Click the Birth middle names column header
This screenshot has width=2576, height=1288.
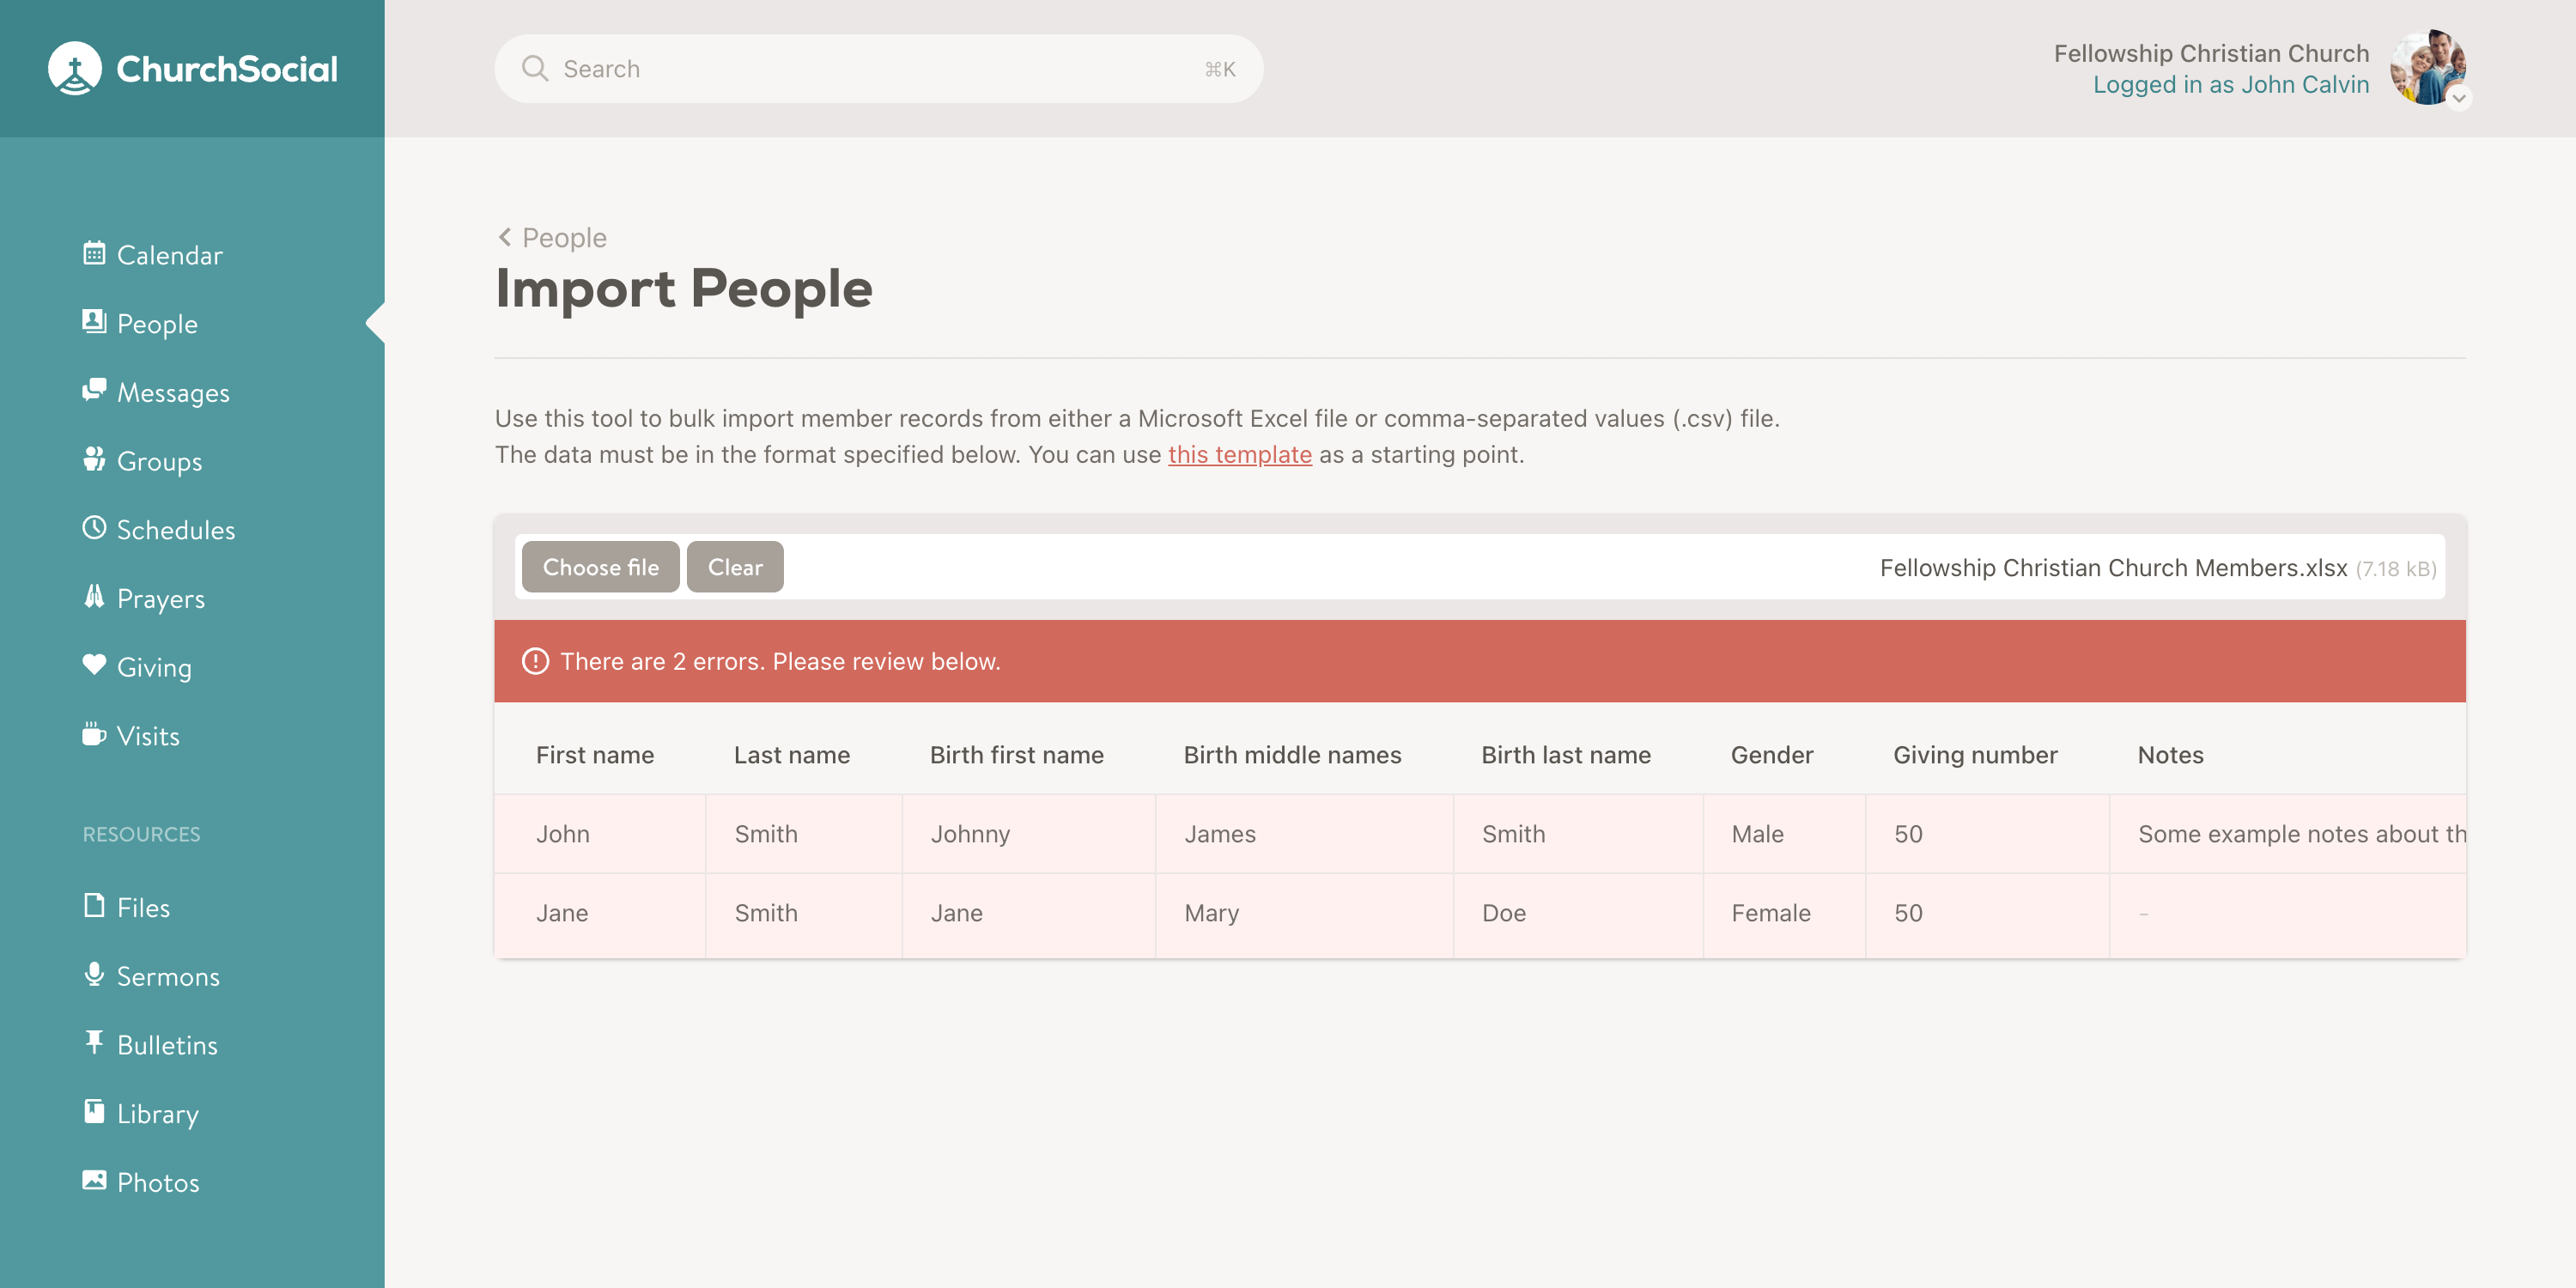(x=1292, y=755)
